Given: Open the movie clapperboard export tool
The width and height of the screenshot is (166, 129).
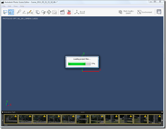Looking at the screenshot, I should [x=62, y=12].
